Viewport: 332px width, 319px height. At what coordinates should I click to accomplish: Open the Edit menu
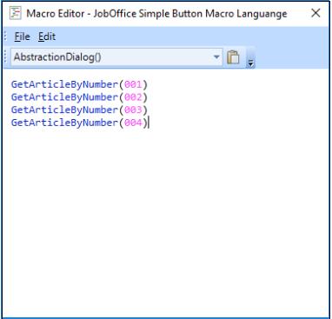[47, 37]
